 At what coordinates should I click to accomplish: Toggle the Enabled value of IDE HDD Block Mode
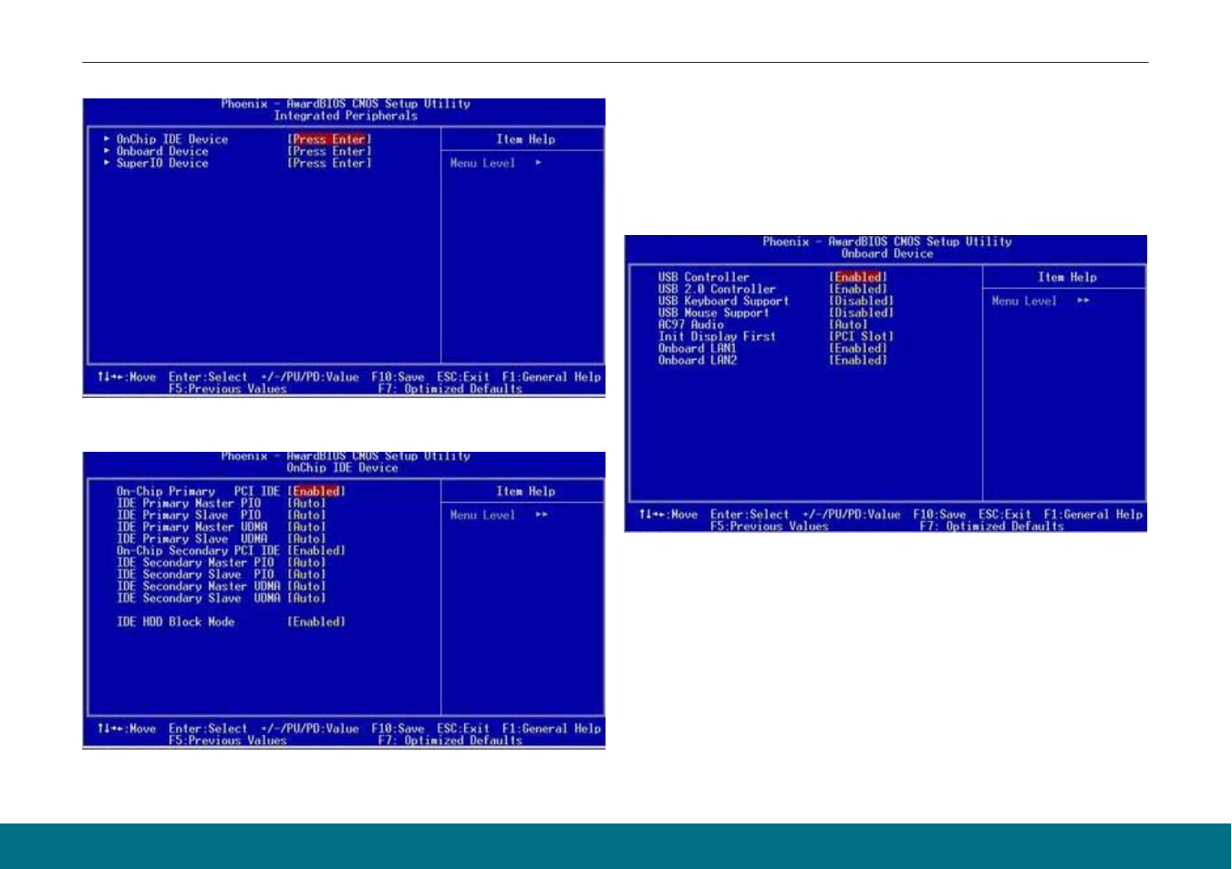click(x=316, y=622)
